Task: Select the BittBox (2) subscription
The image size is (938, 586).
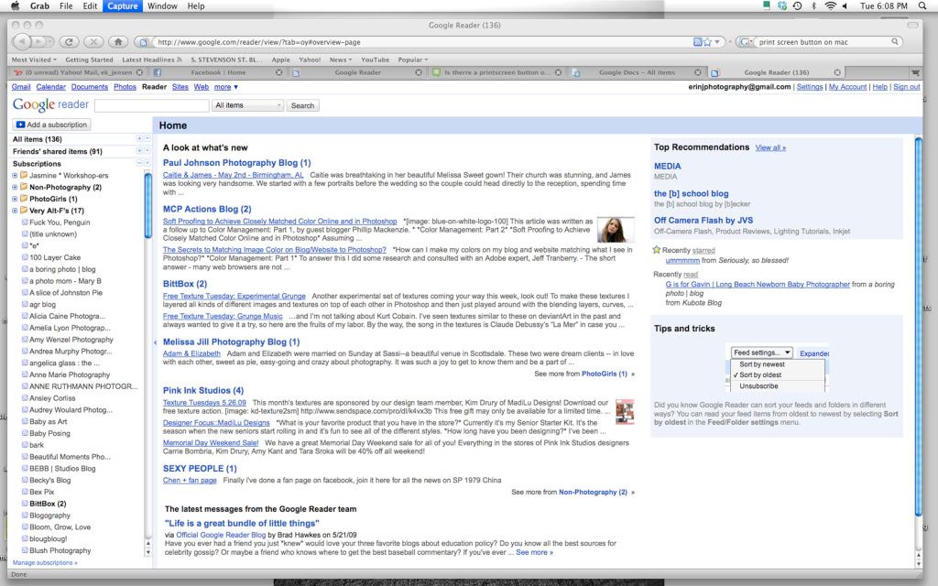Action: click(48, 504)
